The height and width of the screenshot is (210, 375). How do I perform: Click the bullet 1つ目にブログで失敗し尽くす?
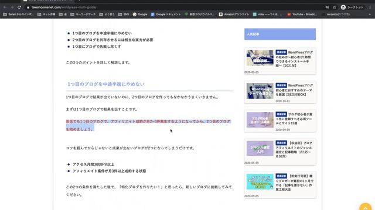pos(97,47)
